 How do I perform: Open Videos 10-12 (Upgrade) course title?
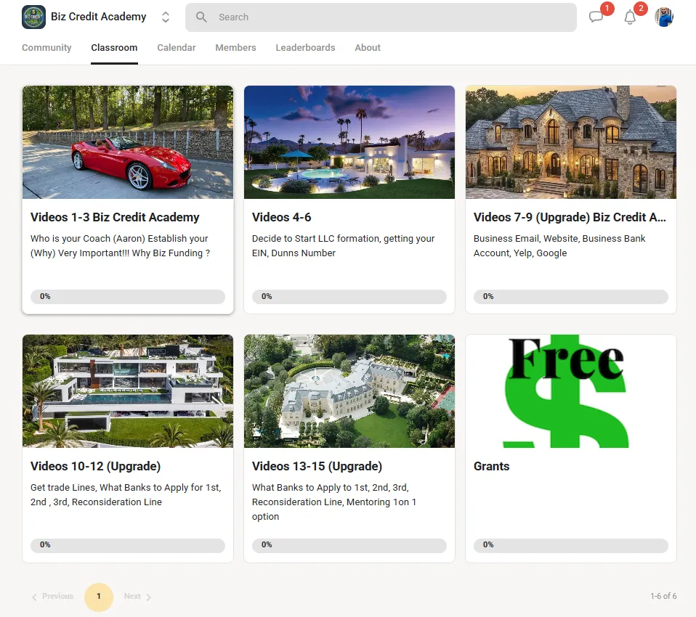[95, 466]
